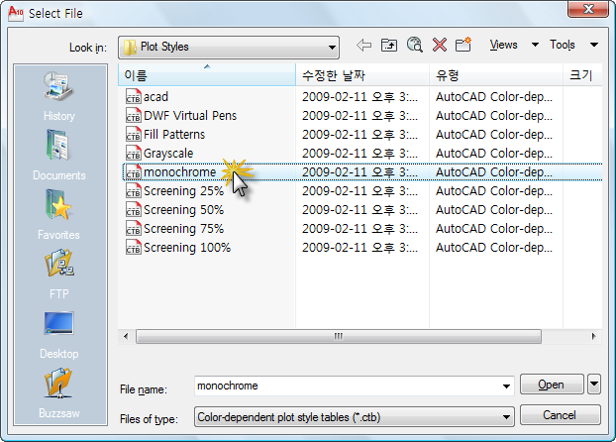This screenshot has height=442, width=616.
Task: Select the Screening 75% file
Action: [183, 229]
